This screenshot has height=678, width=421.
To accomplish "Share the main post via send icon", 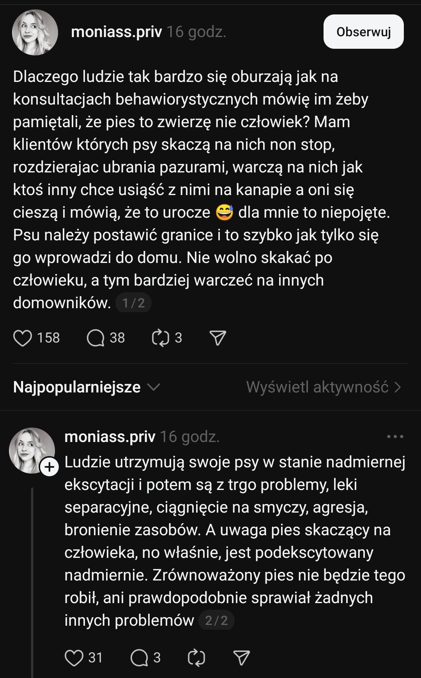I will pos(218,338).
